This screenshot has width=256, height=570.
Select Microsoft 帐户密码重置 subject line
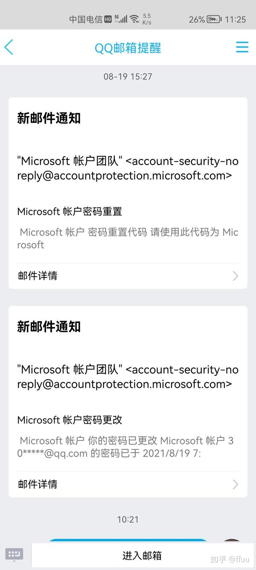click(70, 211)
